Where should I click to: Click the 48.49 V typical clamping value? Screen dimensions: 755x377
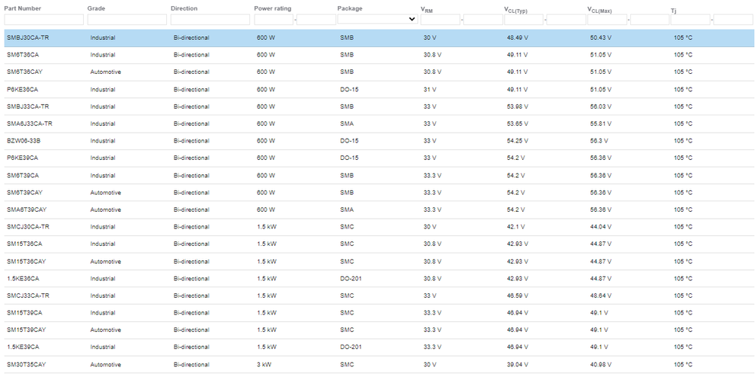tap(517, 38)
